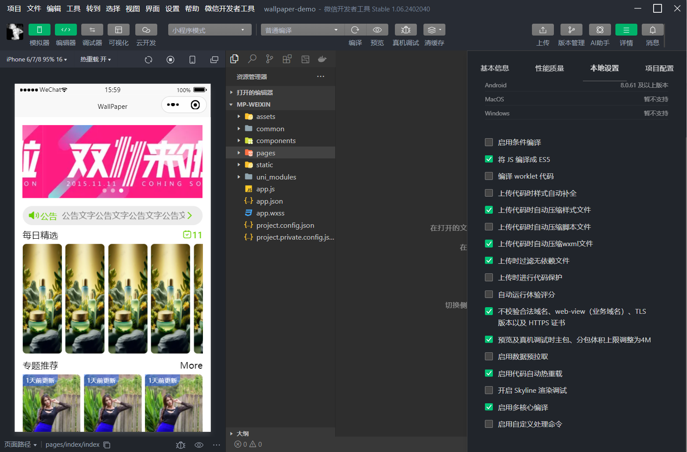Viewport: 687px width, 452px height.
Task: Open the 公告 notice bar
Action: click(x=112, y=215)
